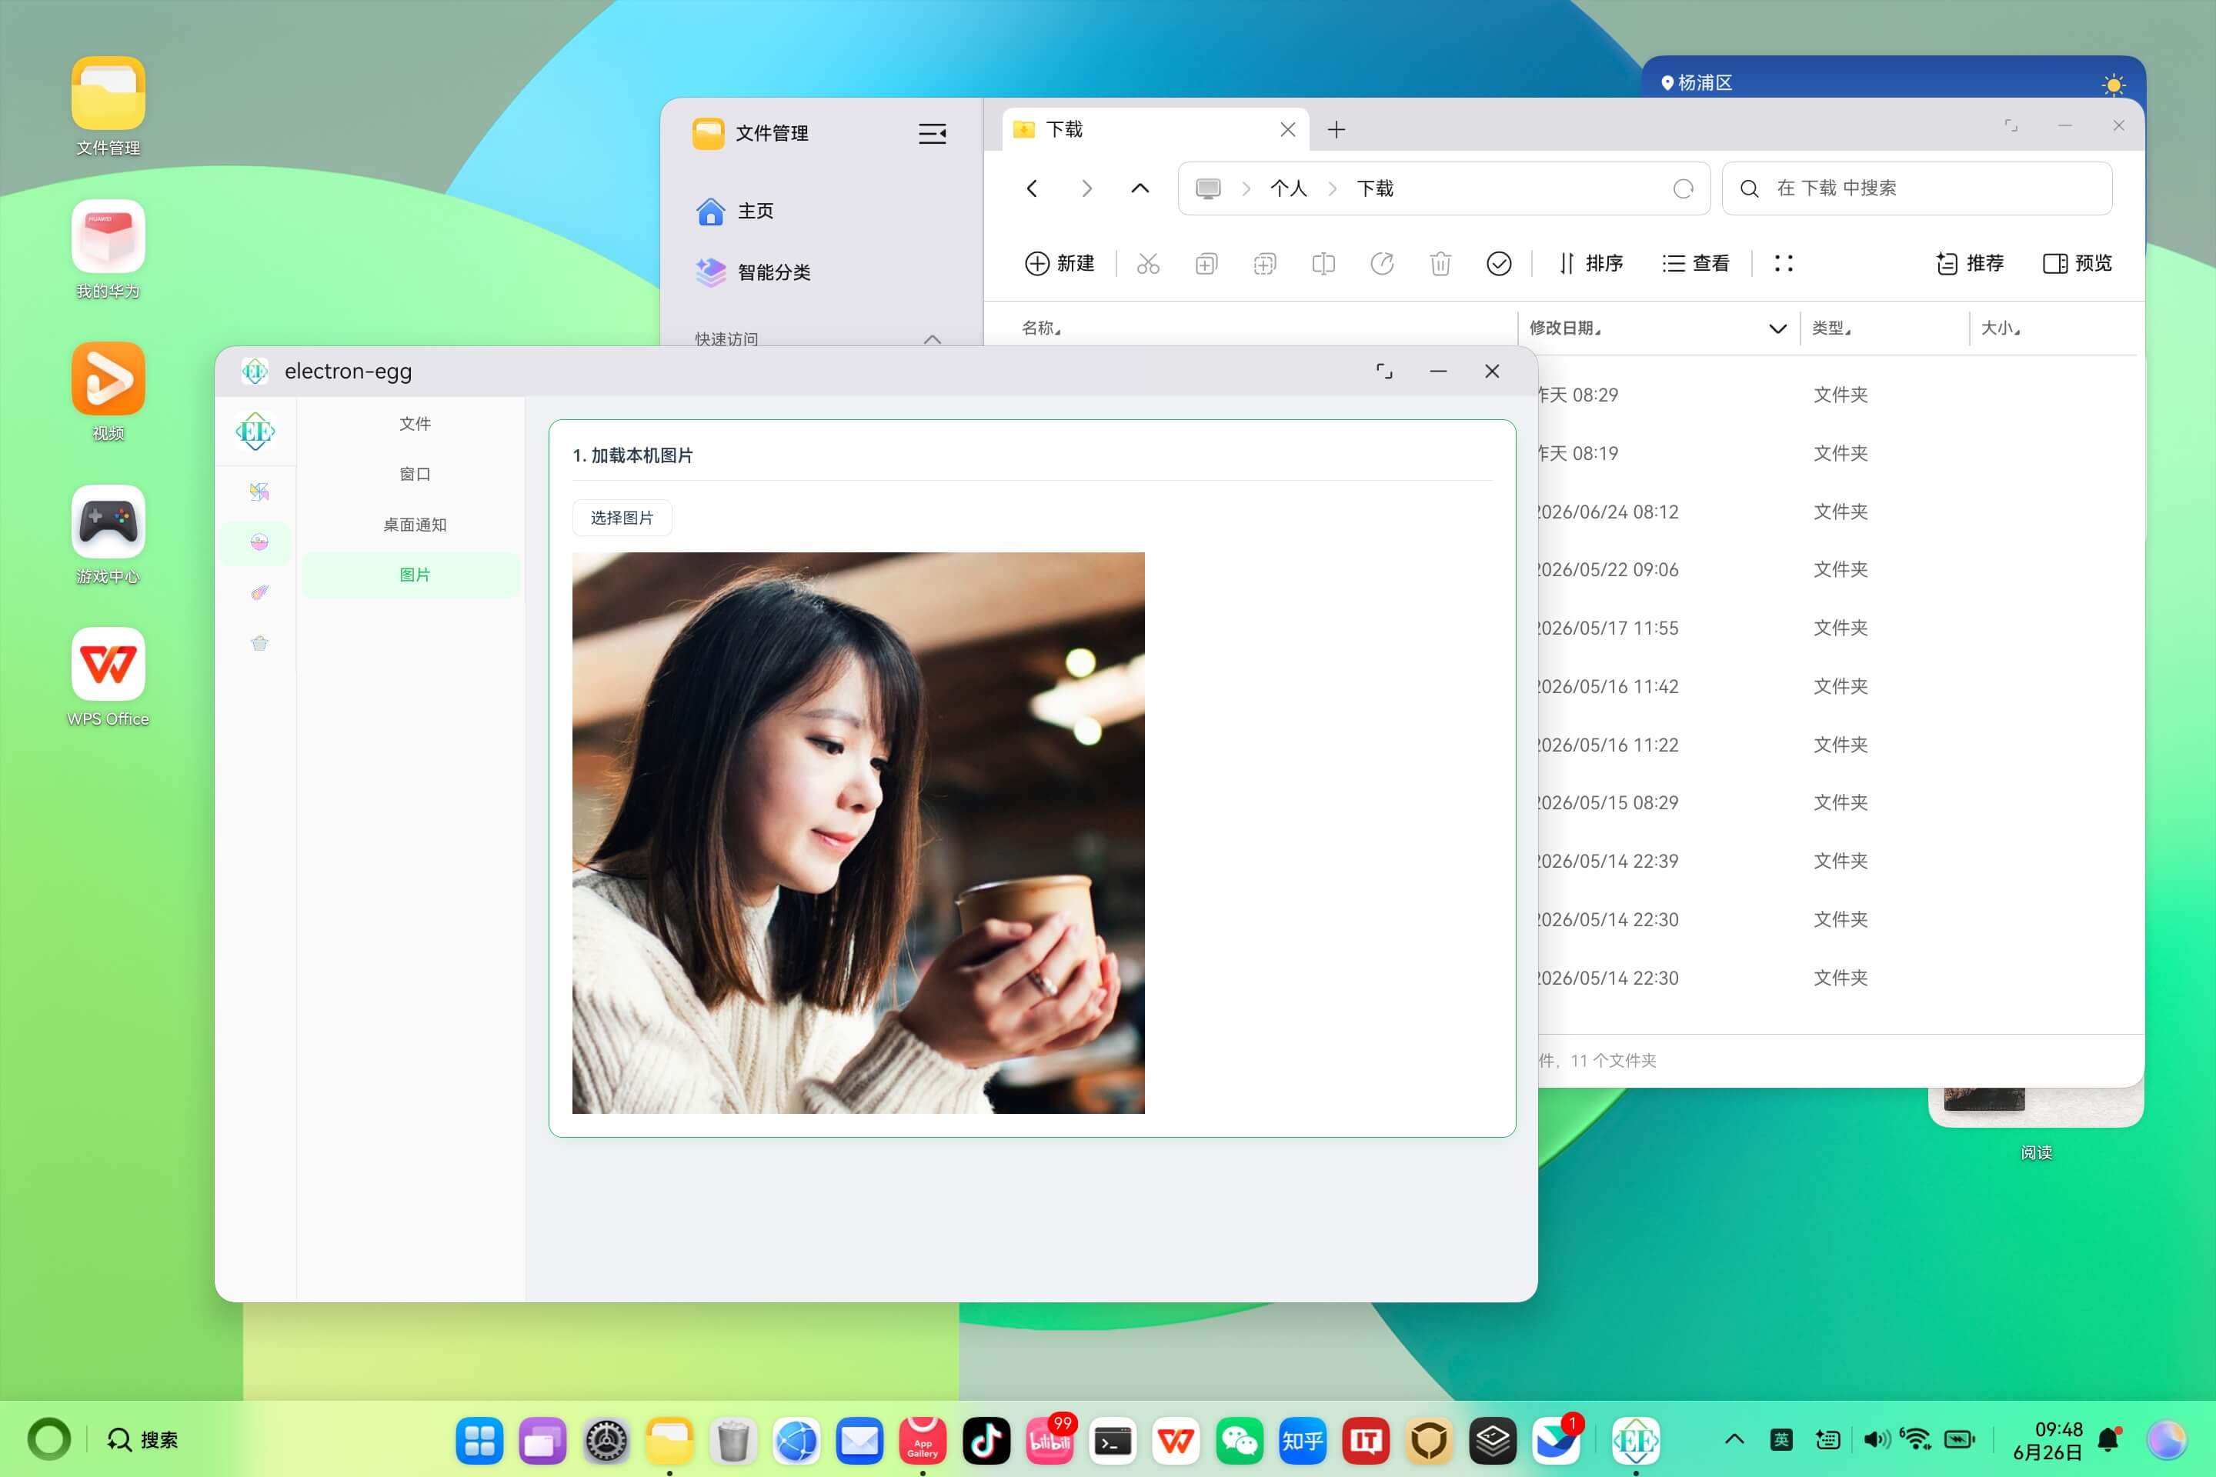
Task: Click the share icon in toolbar
Action: pos(1381,264)
